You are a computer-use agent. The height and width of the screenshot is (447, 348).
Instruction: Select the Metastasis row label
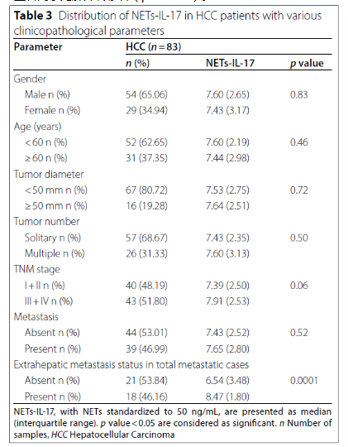point(36,317)
